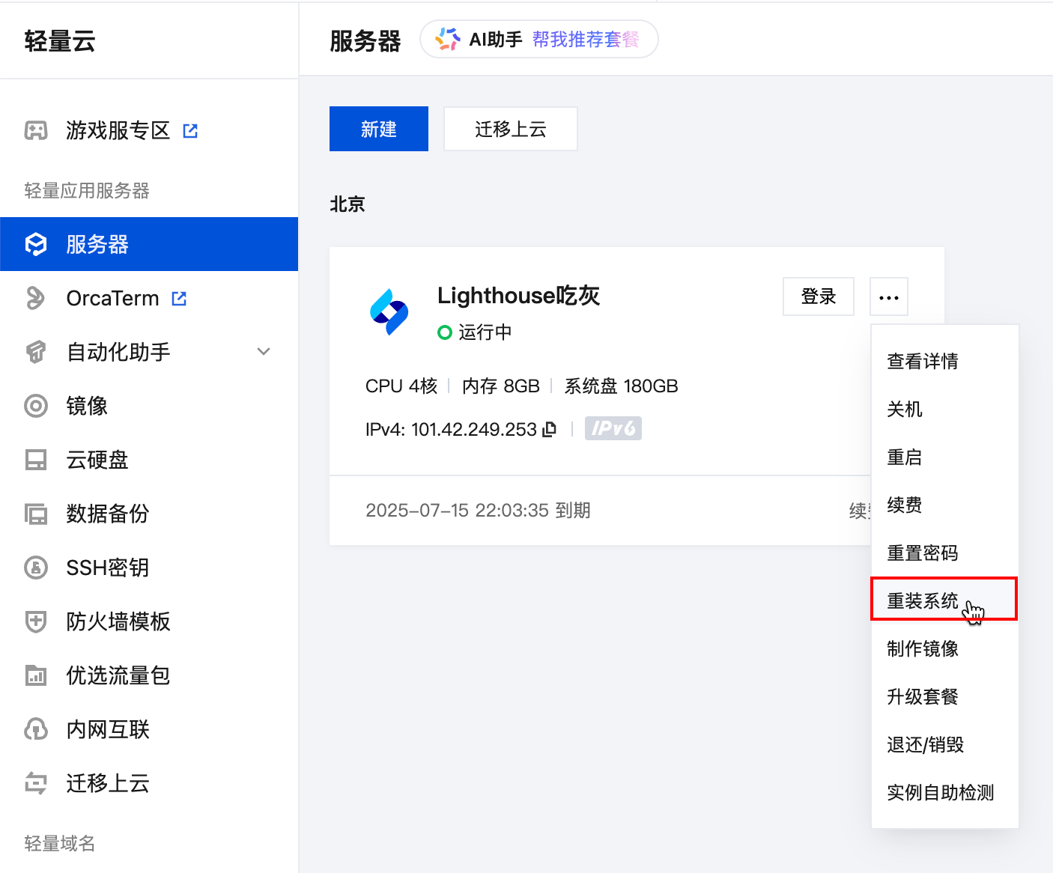The height and width of the screenshot is (873, 1053).
Task: Go to 服务器 in the sidebar
Action: (x=149, y=244)
